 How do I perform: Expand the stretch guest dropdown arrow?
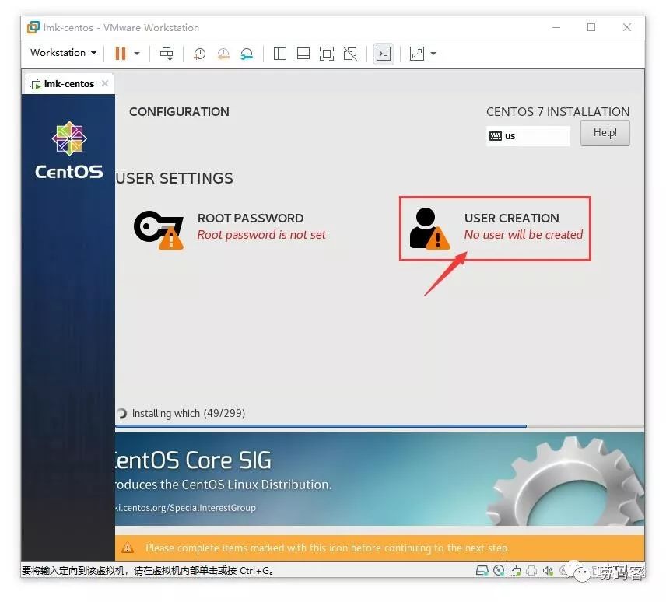click(x=433, y=54)
